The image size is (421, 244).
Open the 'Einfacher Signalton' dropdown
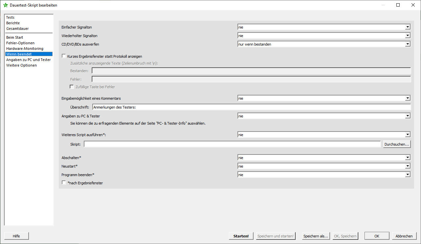324,27
